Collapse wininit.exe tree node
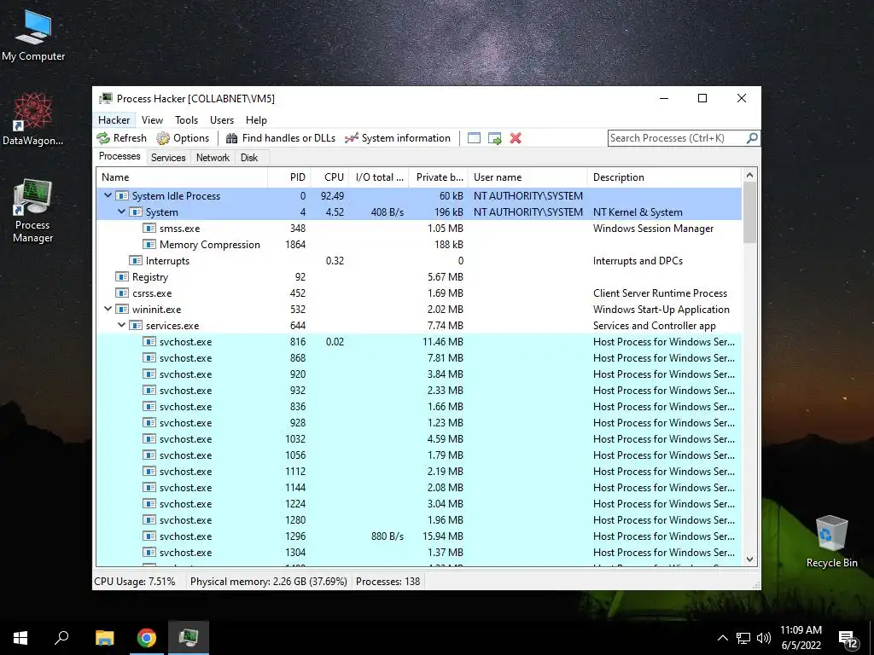Screen dimensions: 874x655 click(108, 309)
